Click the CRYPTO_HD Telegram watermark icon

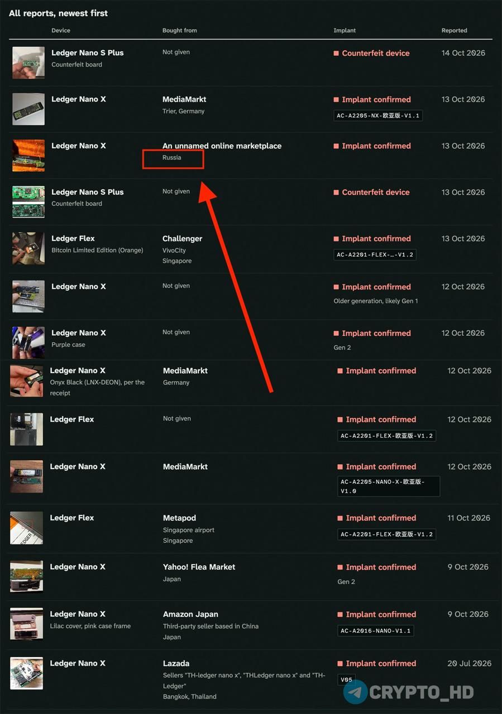coord(356,692)
